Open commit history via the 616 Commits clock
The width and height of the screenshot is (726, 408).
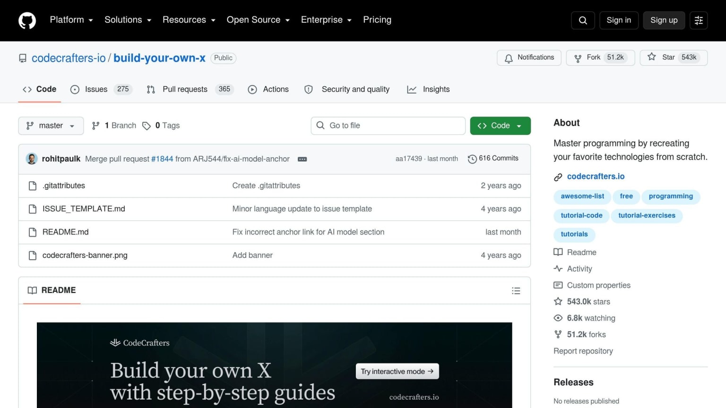(x=493, y=159)
